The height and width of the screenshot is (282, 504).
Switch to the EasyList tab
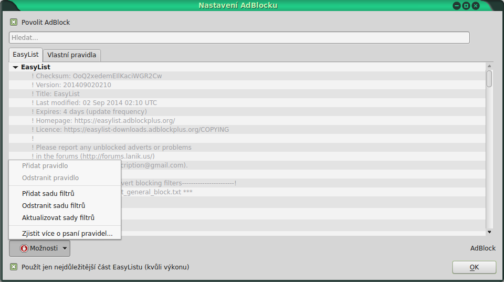point(26,55)
